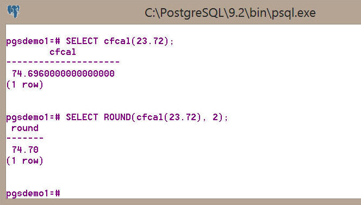Click the 74.6960000000000000 result value
Image resolution: width=361 pixels, height=205 pixels.
[63, 74]
